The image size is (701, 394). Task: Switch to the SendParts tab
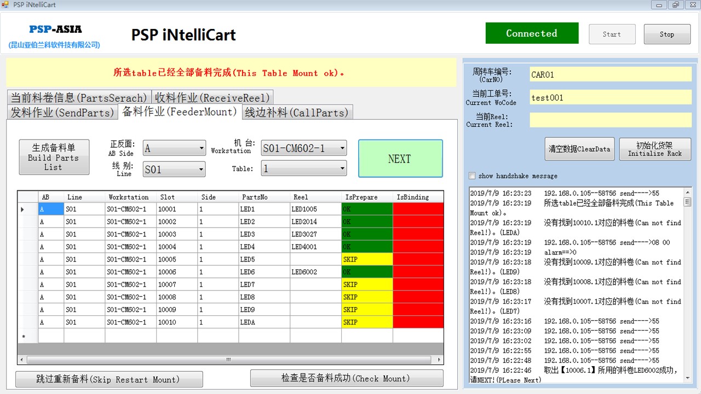click(63, 112)
